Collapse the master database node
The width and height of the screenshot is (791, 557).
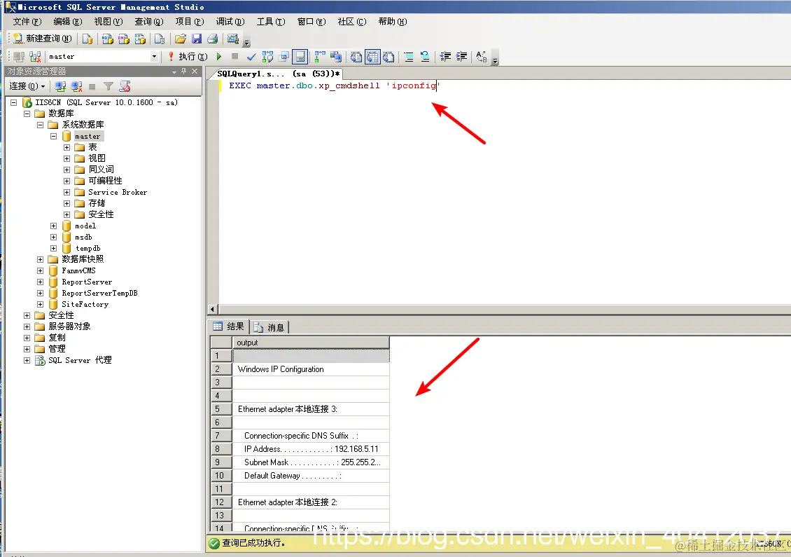tap(53, 137)
